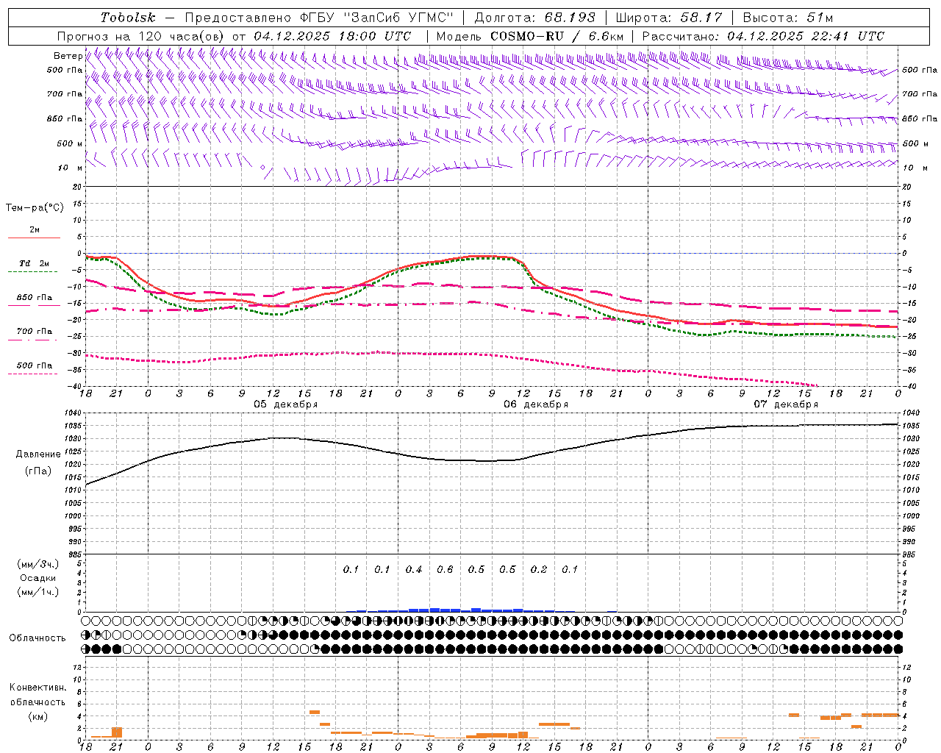Click 'Рассчитано: 04.12.2025 22:41 UTC' timestamp
This screenshot has height=753, width=941.
(x=763, y=36)
